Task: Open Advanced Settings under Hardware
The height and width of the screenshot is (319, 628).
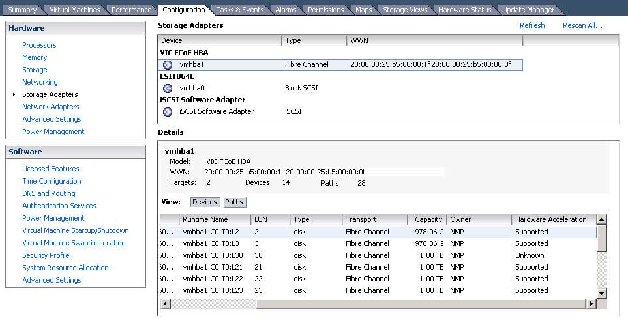Action: pos(52,120)
